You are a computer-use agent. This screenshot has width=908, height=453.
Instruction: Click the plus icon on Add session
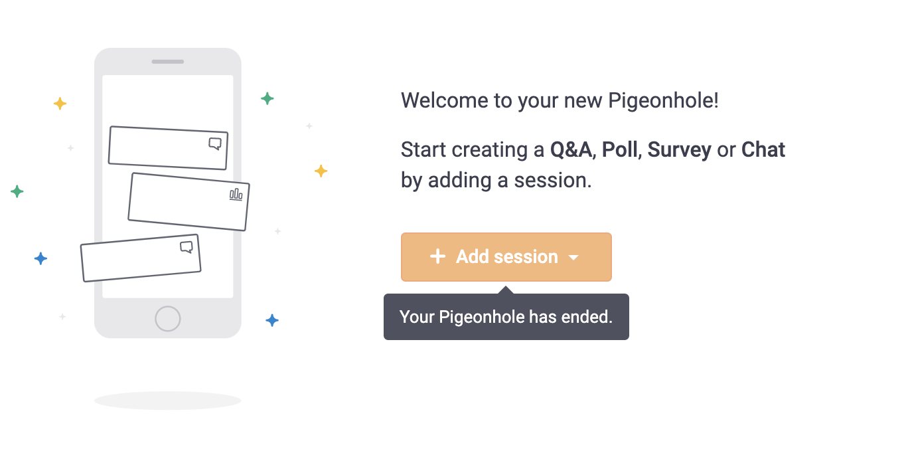437,256
